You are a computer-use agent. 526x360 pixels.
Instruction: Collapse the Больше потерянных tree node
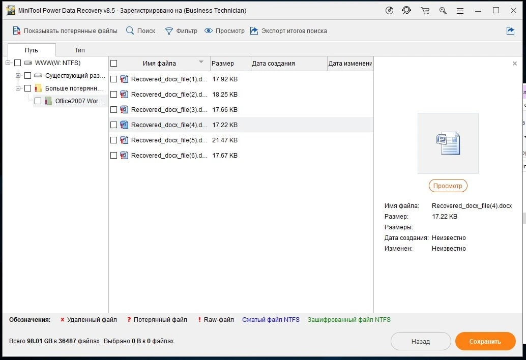point(18,88)
